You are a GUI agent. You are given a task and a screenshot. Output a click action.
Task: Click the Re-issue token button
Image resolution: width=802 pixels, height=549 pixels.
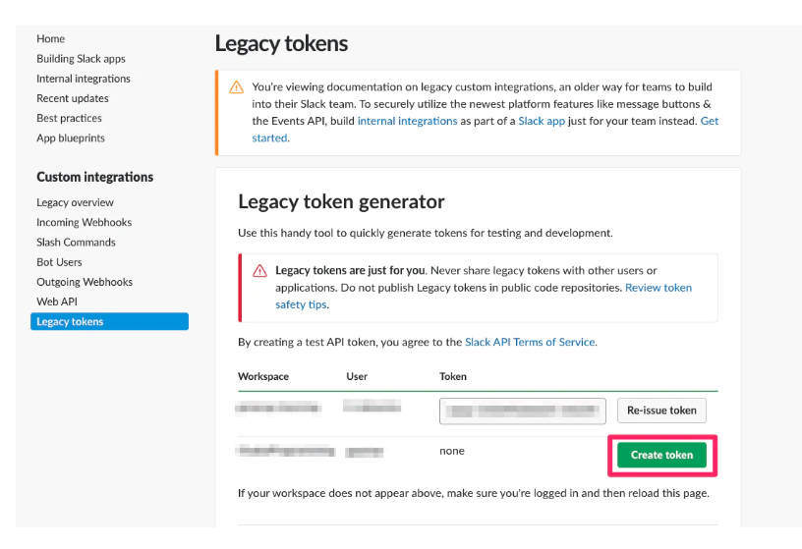pyautogui.click(x=661, y=411)
